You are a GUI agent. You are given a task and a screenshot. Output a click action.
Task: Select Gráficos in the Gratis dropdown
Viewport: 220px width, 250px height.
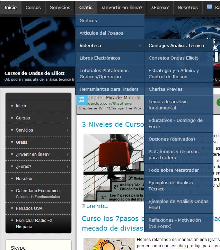pyautogui.click(x=110, y=20)
